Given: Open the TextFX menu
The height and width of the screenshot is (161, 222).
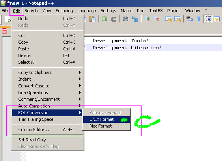Looking at the screenshot, I should [x=156, y=11].
